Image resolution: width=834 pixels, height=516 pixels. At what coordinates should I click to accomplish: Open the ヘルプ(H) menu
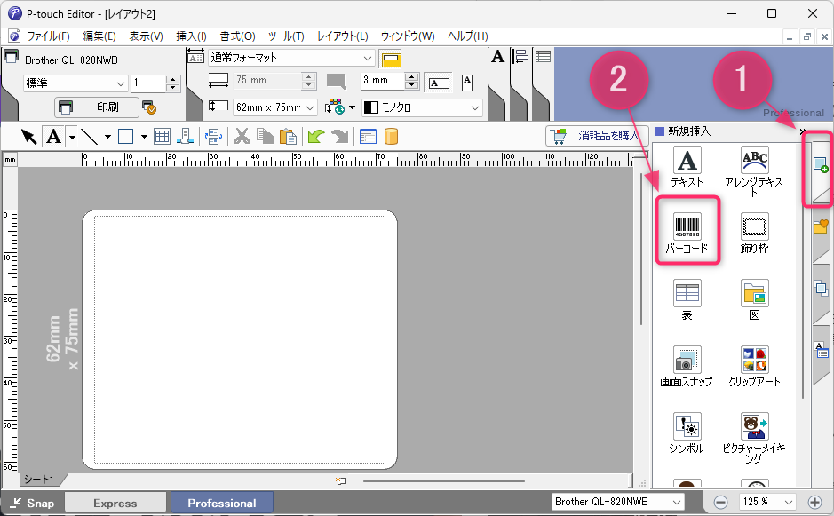tap(467, 36)
